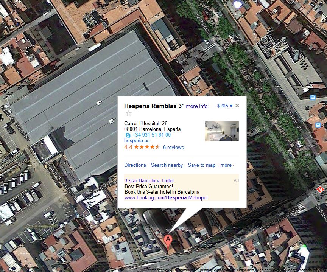
Task: Call the number +34 931 51 61 00
Action: point(151,135)
